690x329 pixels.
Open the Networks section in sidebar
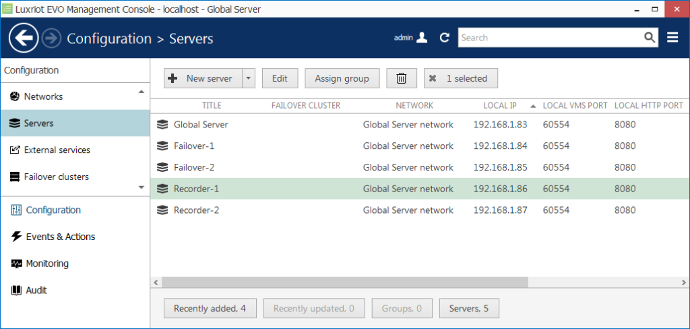click(x=75, y=96)
